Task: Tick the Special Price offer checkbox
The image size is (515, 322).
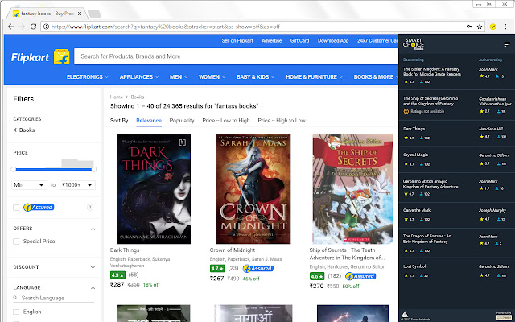Action: pos(17,241)
